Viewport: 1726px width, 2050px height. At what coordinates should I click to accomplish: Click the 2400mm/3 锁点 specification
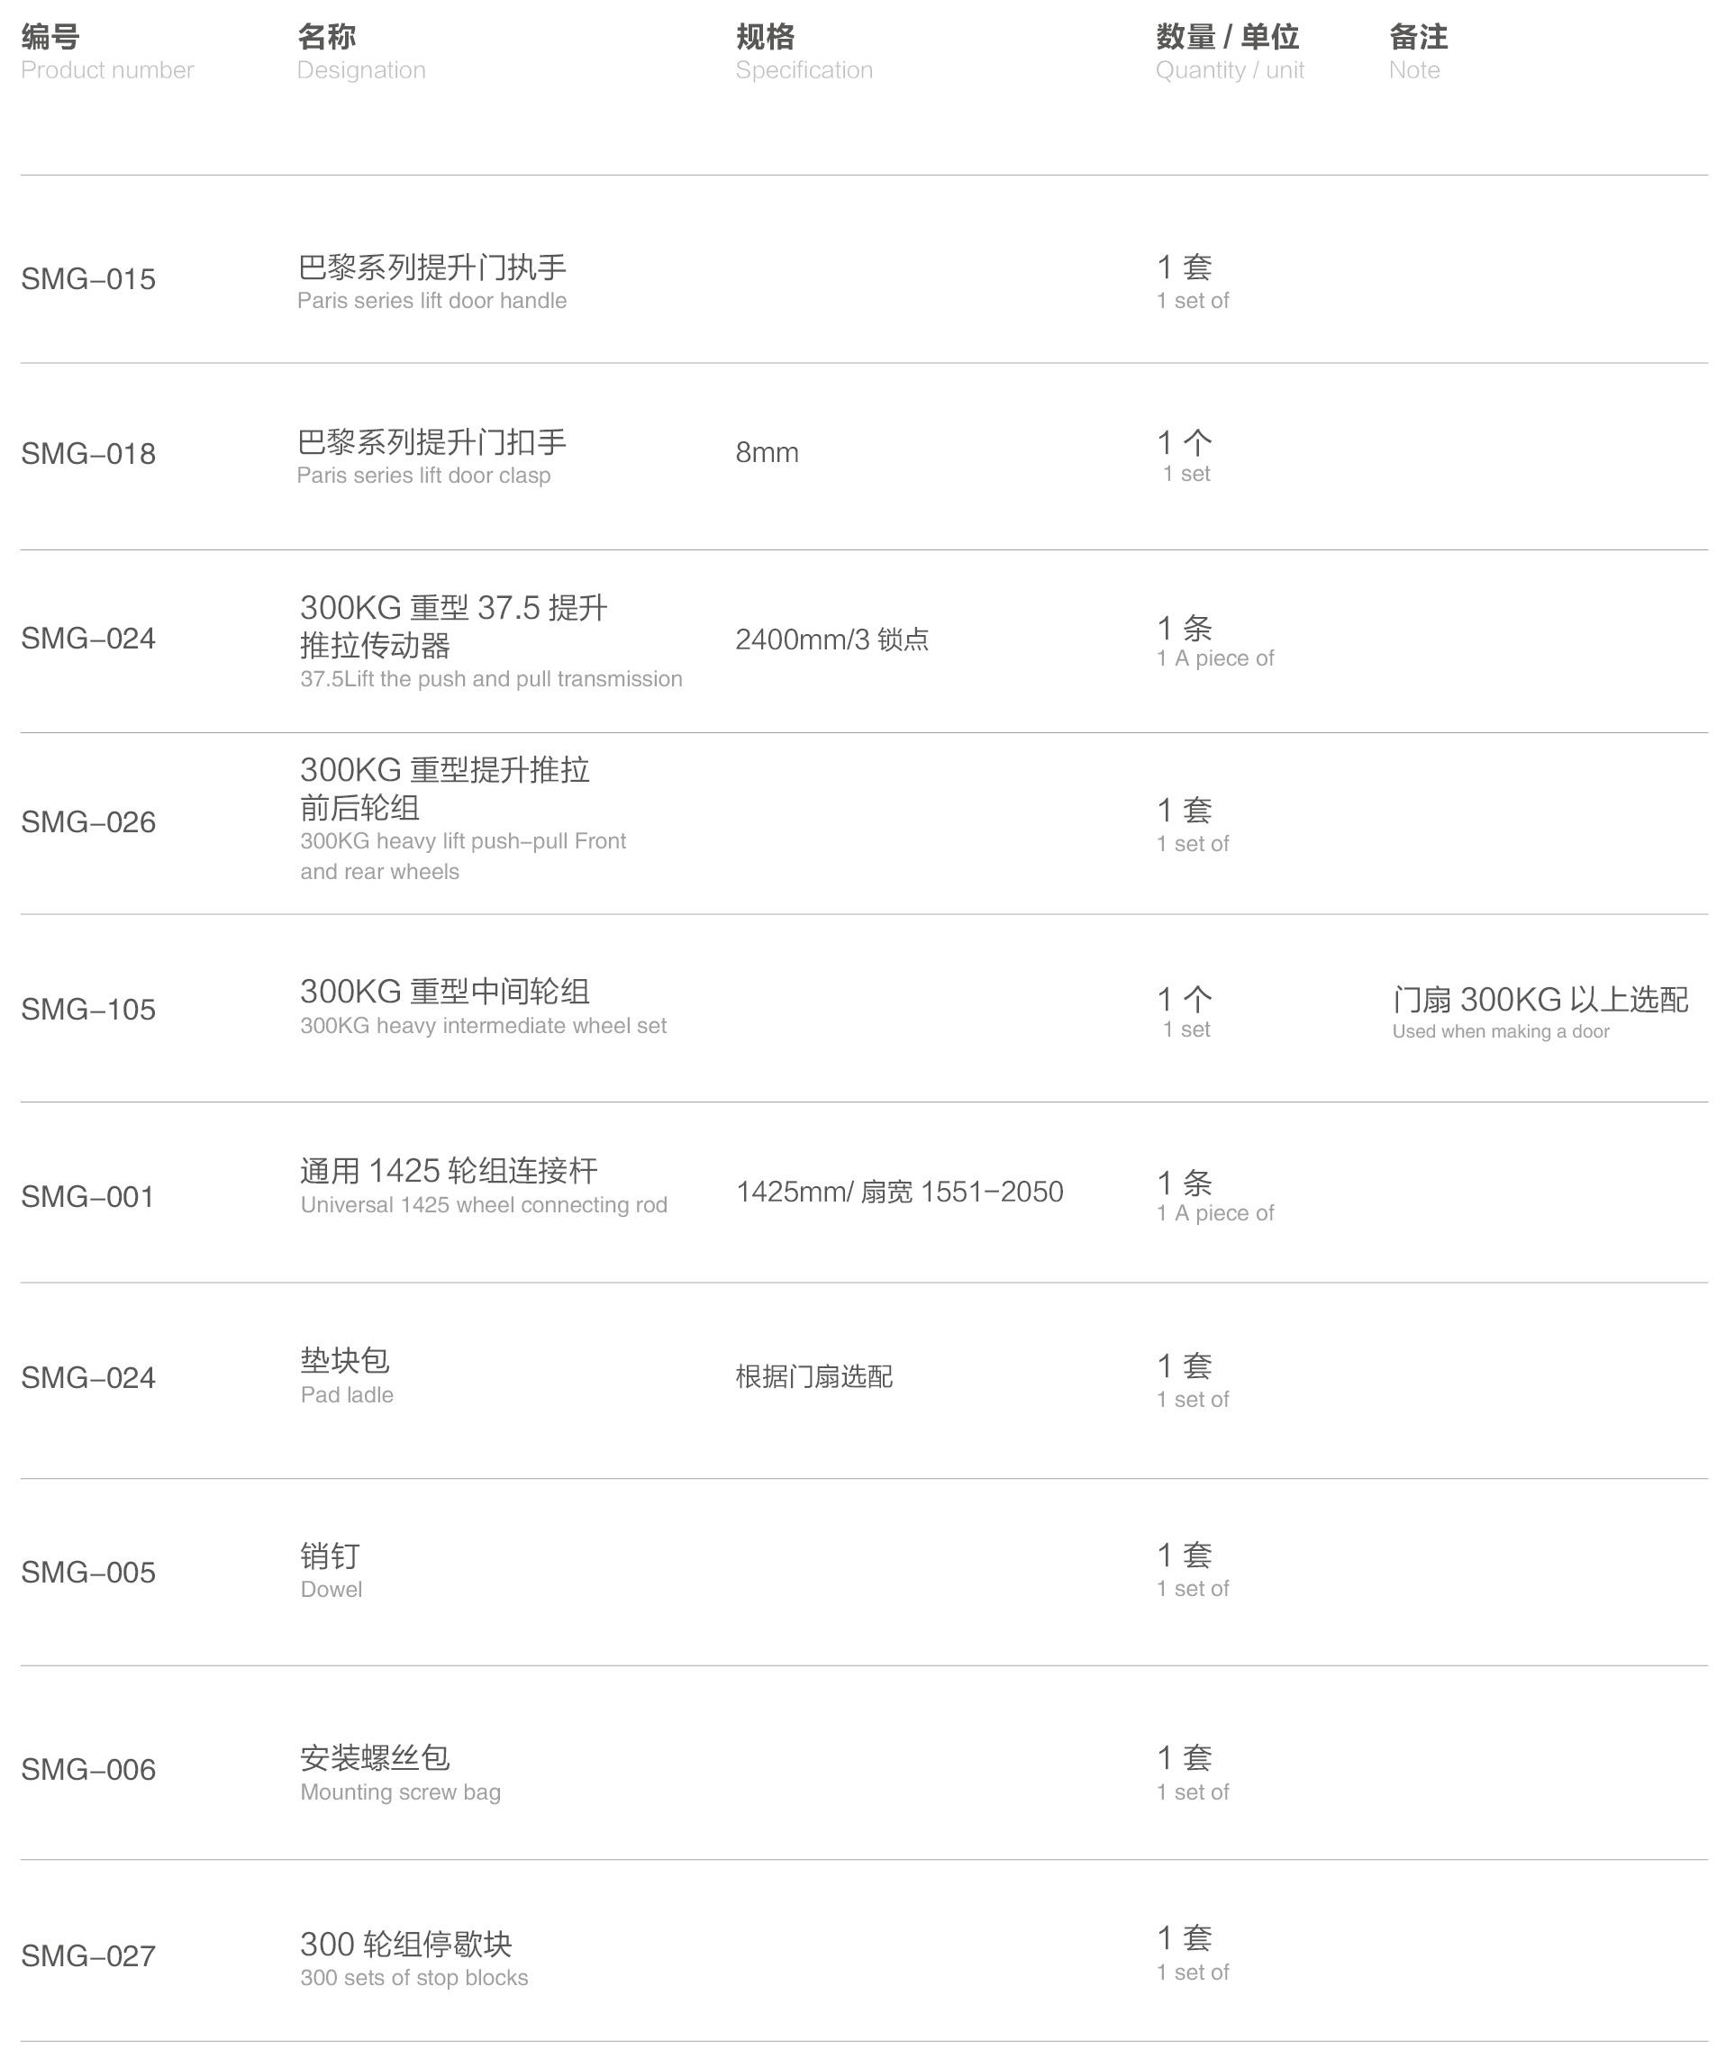[x=831, y=639]
